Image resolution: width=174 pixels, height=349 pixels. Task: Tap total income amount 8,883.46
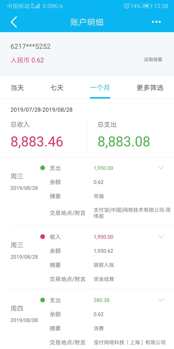[37, 142]
